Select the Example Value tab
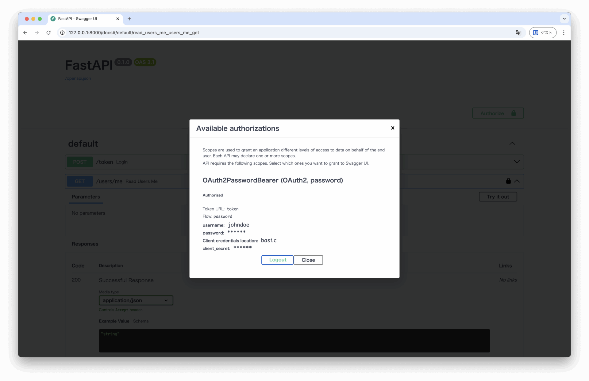Image resolution: width=589 pixels, height=381 pixels. click(x=114, y=321)
